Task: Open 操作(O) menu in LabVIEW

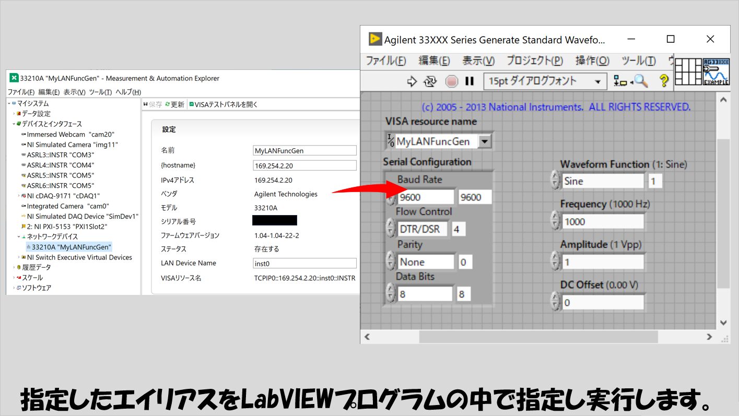Action: [592, 61]
